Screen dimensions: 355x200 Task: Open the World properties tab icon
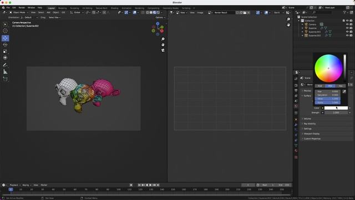pyautogui.click(x=296, y=106)
